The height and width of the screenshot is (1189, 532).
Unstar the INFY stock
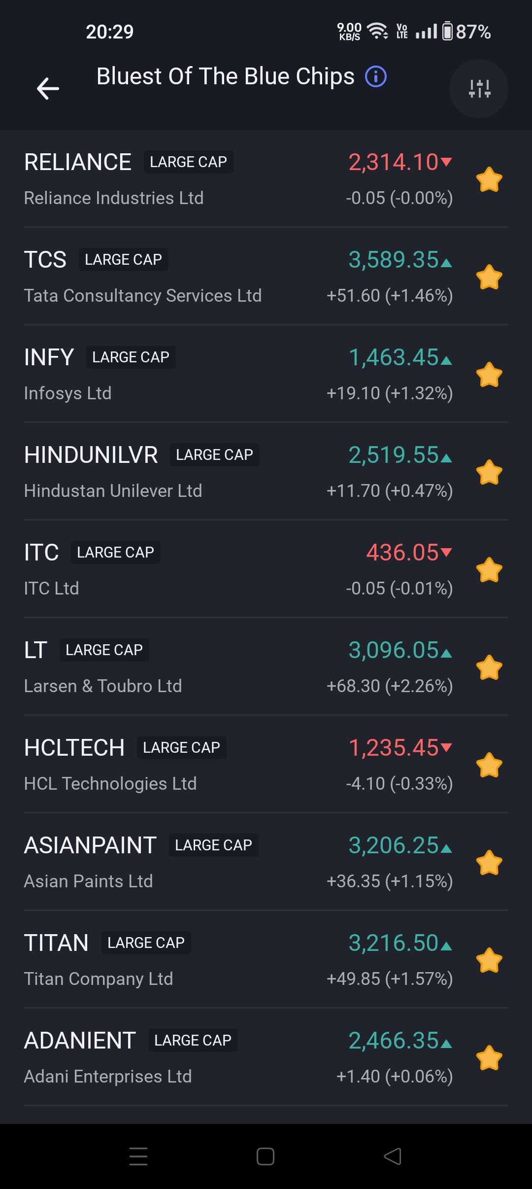click(x=489, y=375)
